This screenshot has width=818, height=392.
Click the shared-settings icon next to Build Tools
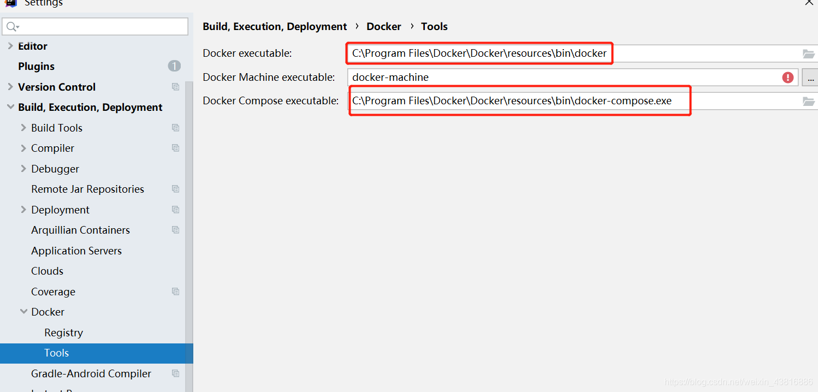coord(175,127)
